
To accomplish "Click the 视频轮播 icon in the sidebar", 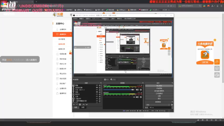I will tap(57, 54).
